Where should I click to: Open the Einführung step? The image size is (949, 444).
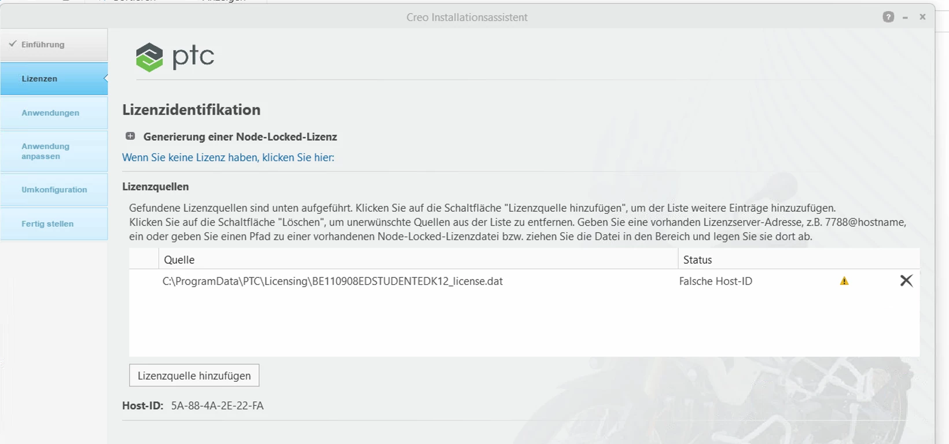click(x=54, y=45)
